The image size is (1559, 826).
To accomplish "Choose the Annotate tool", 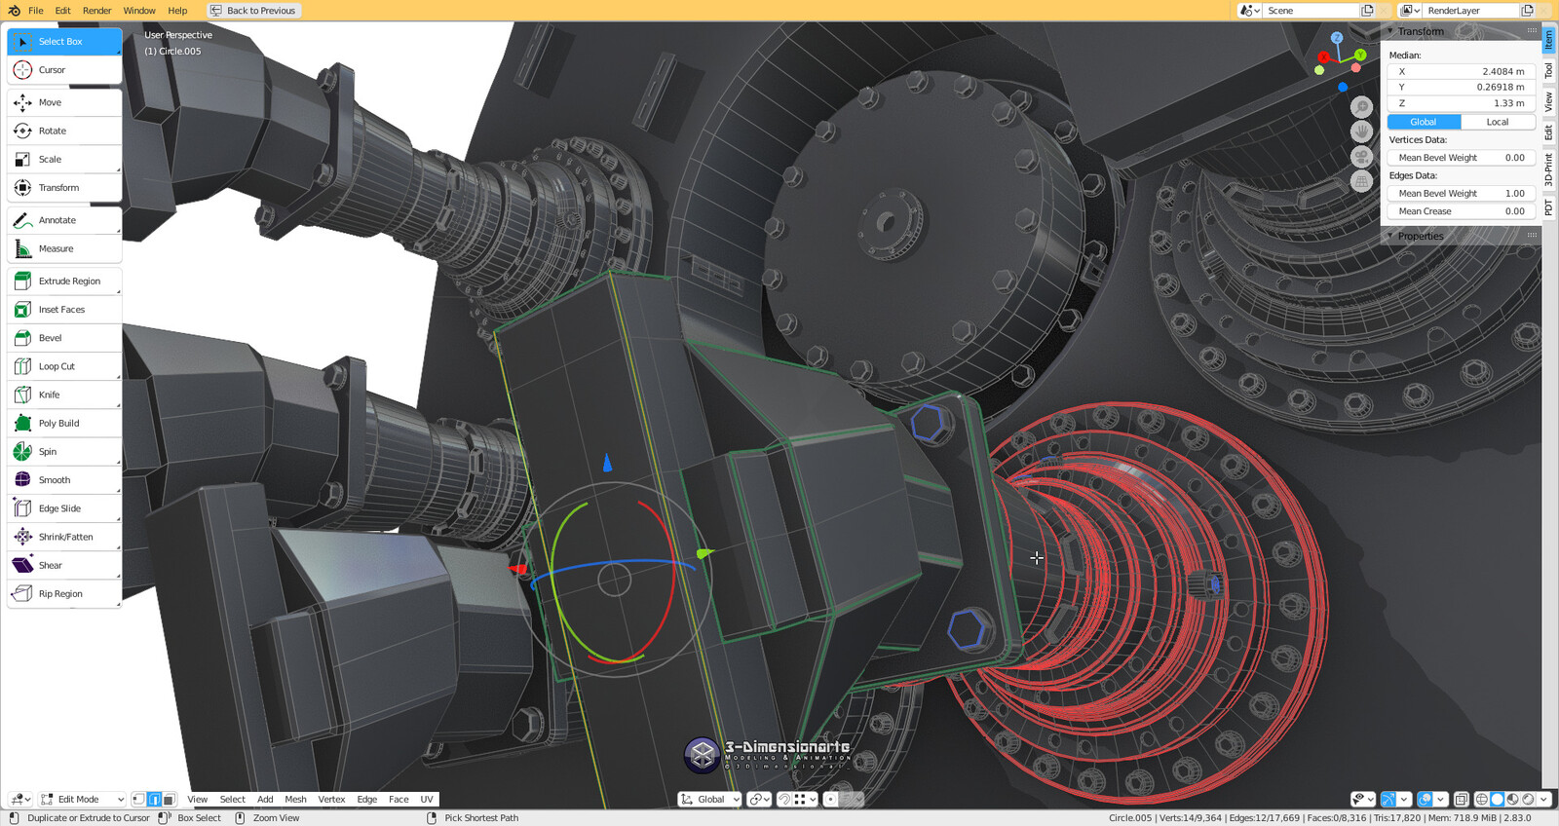I will [x=64, y=220].
